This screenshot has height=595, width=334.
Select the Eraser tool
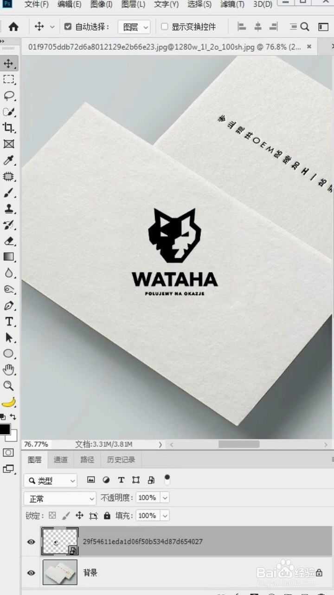(9, 241)
